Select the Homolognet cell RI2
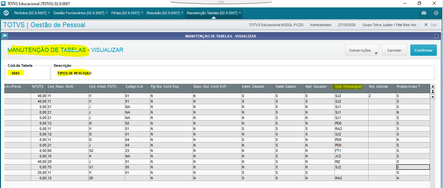 pyautogui.click(x=351, y=162)
